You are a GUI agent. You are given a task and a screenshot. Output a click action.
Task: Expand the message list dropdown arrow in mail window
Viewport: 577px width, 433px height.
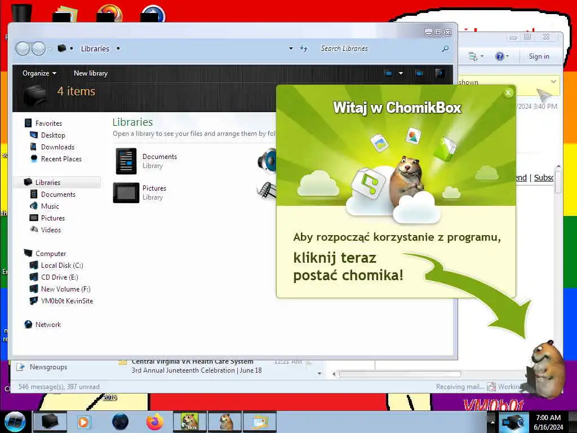coord(319,373)
